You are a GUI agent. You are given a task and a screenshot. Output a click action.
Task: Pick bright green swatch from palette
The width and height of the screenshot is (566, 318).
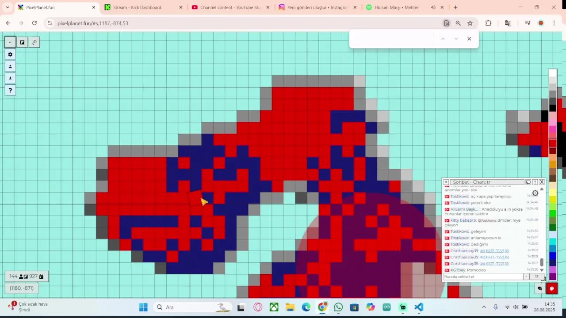(x=553, y=213)
